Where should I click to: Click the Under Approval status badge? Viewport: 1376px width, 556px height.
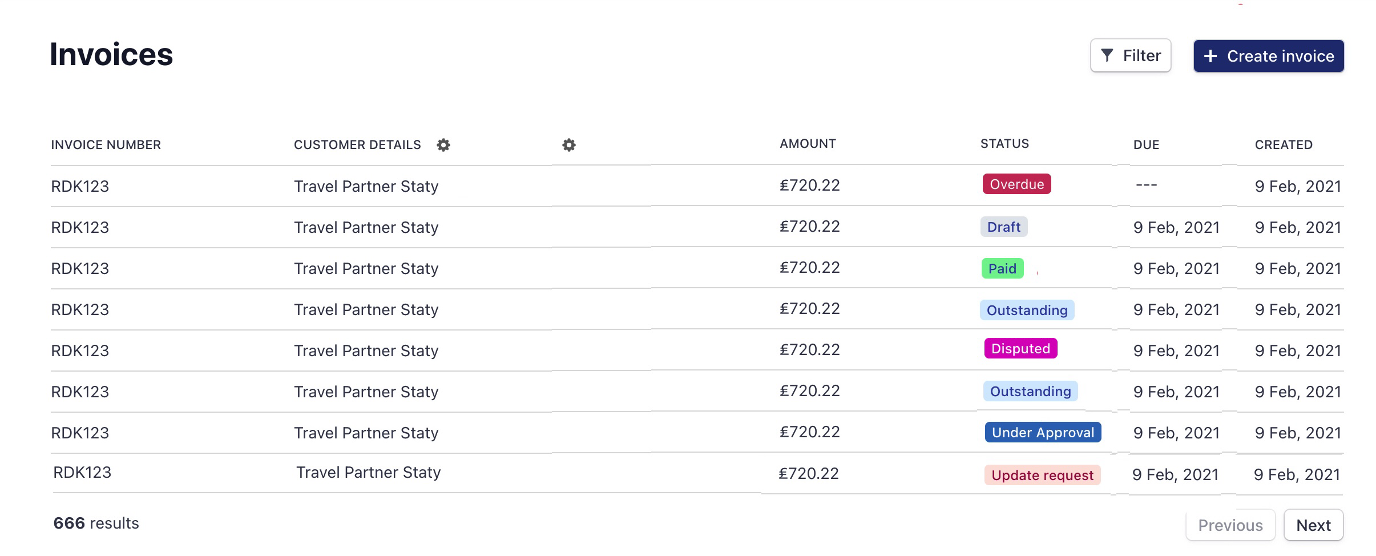[x=1043, y=432]
